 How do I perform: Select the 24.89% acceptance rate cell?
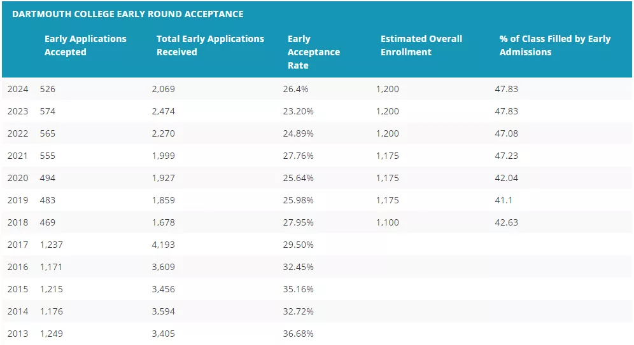tap(298, 133)
